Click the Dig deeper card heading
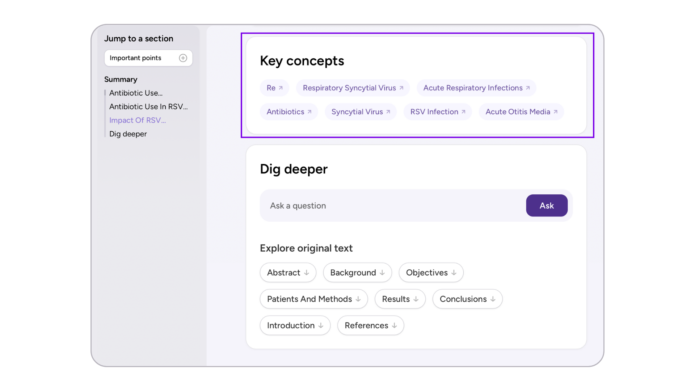The width and height of the screenshot is (695, 391). click(294, 169)
